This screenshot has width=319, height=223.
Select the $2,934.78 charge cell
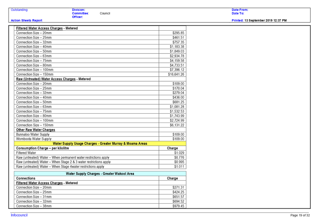pos(173,56)
